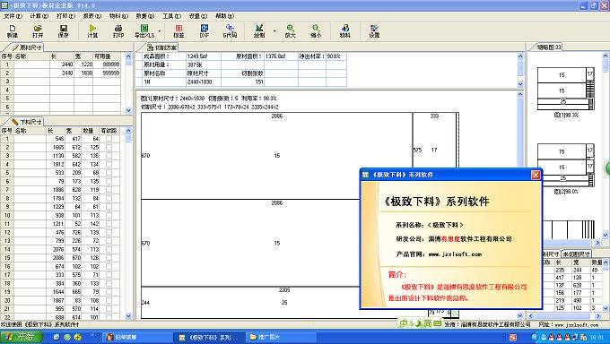The image size is (610, 344).
Task: Close the 极致下料 系列软件 about dialog
Action: coord(536,175)
